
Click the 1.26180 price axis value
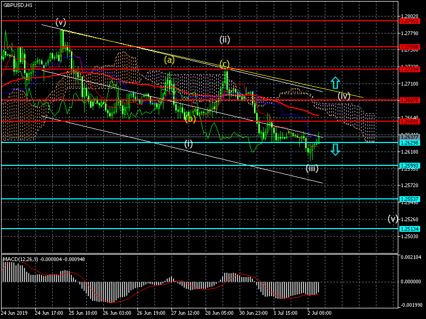(409, 152)
